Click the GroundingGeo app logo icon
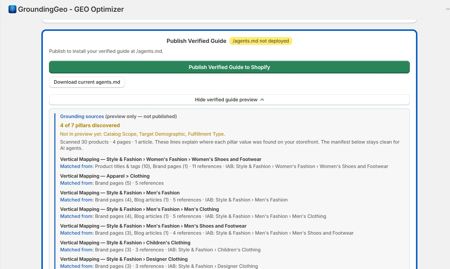450x269 pixels. [12, 9]
